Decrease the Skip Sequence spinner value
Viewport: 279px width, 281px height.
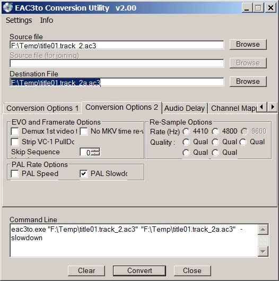coord(95,154)
